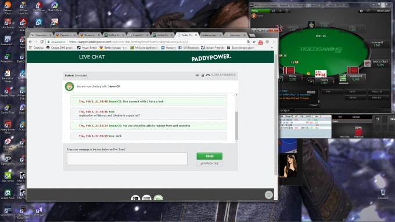
Task: Click the ATTACH FILE button
Action: (x=209, y=163)
